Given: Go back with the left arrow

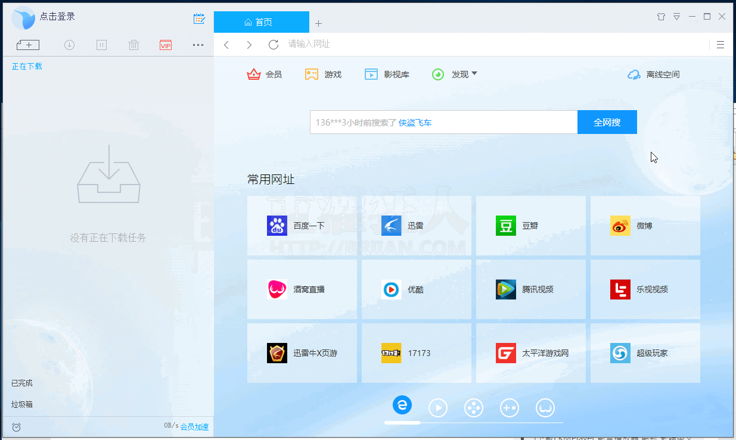Looking at the screenshot, I should coord(226,45).
